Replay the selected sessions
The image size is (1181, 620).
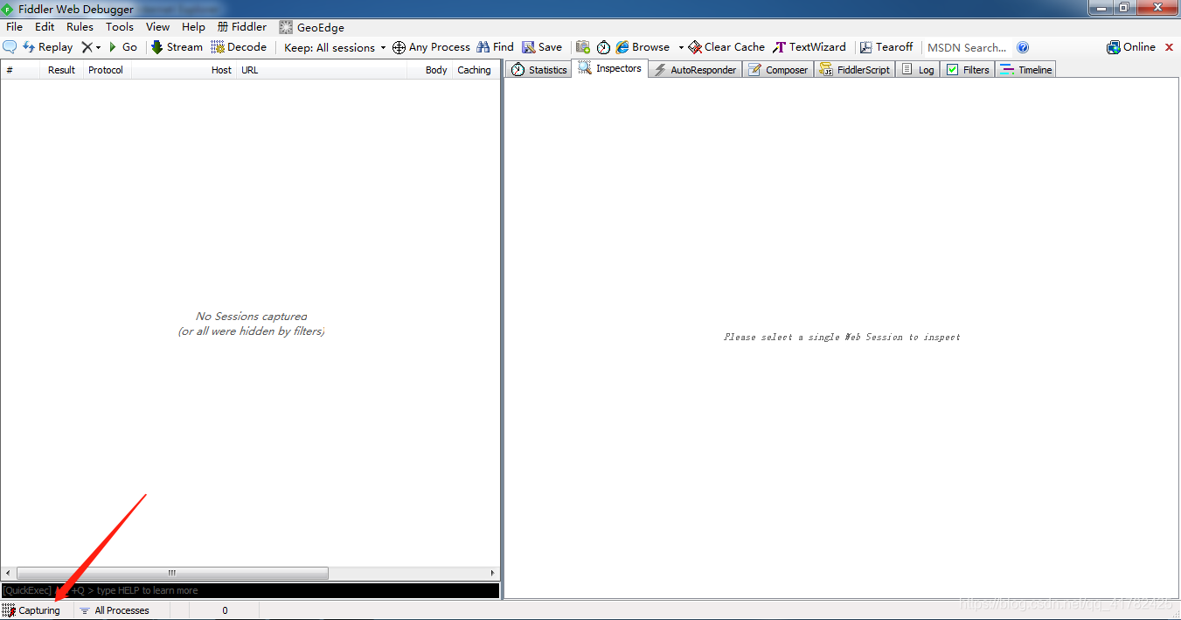pos(47,47)
